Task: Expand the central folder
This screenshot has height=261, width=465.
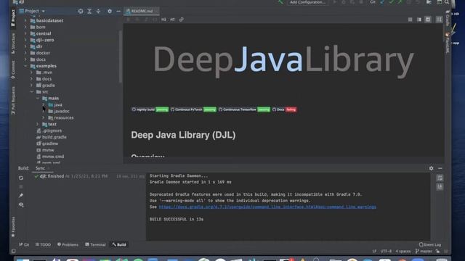Action: [25, 33]
